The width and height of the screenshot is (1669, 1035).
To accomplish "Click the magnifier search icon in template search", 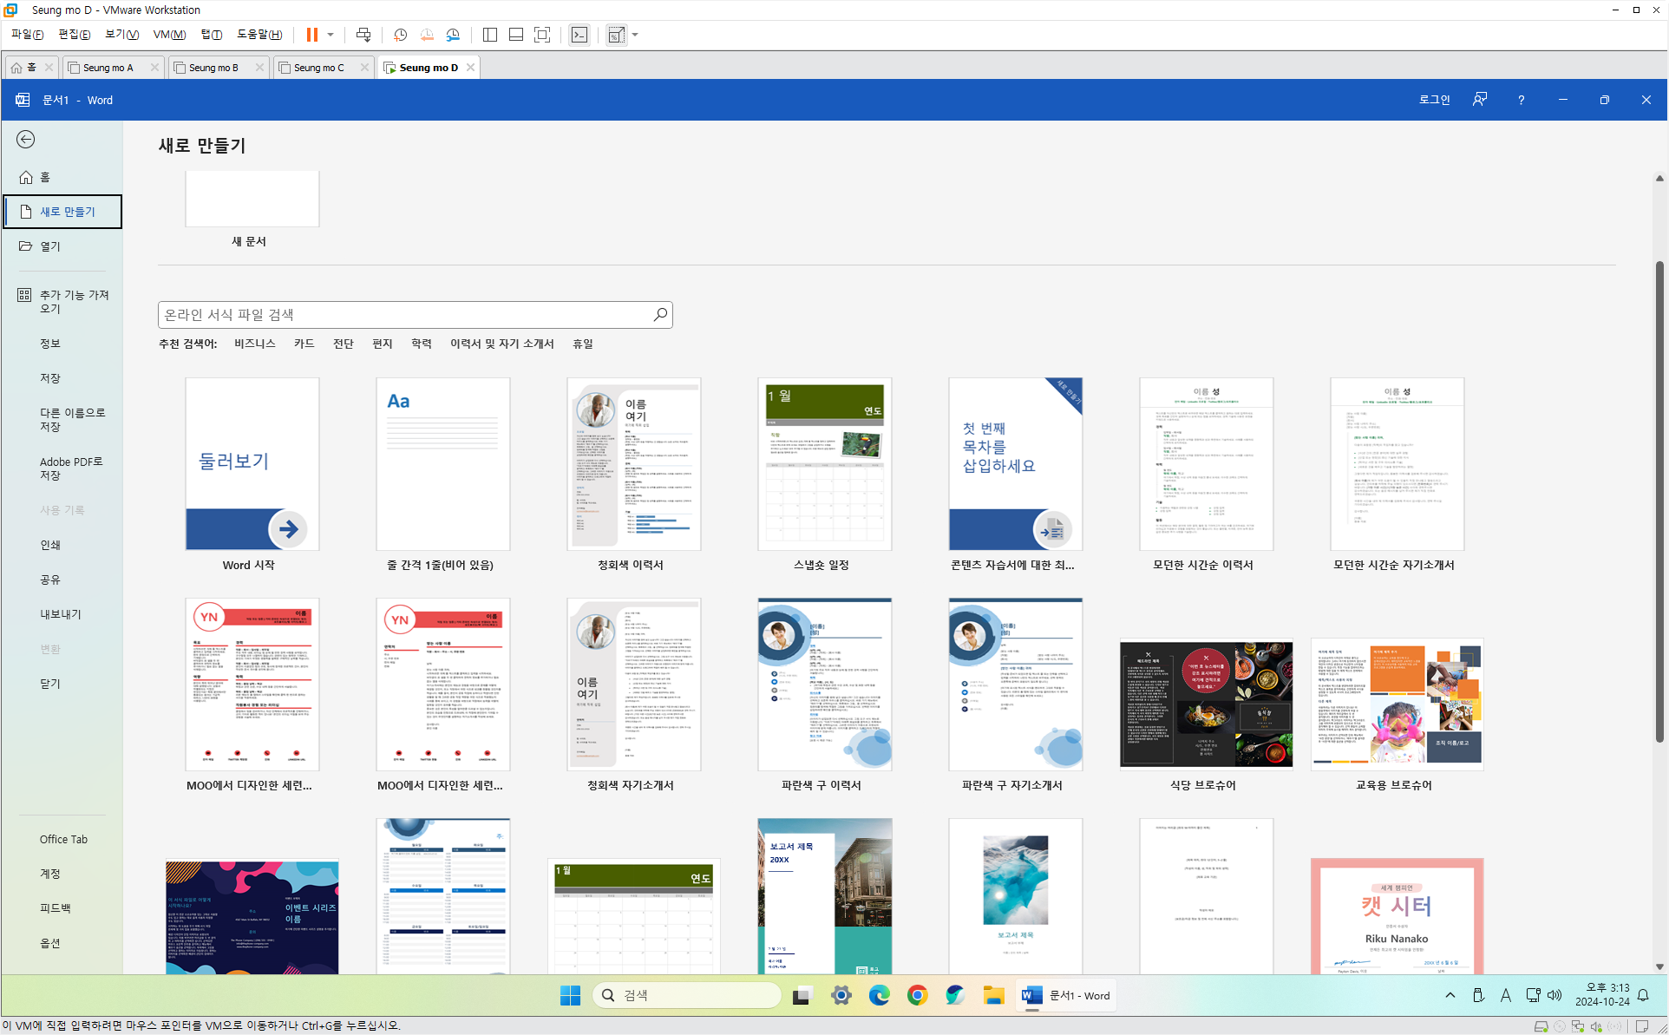I will (660, 314).
